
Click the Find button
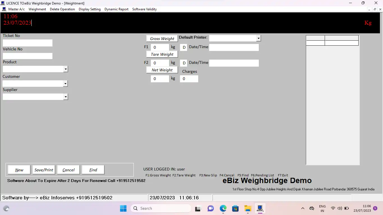pos(93,170)
